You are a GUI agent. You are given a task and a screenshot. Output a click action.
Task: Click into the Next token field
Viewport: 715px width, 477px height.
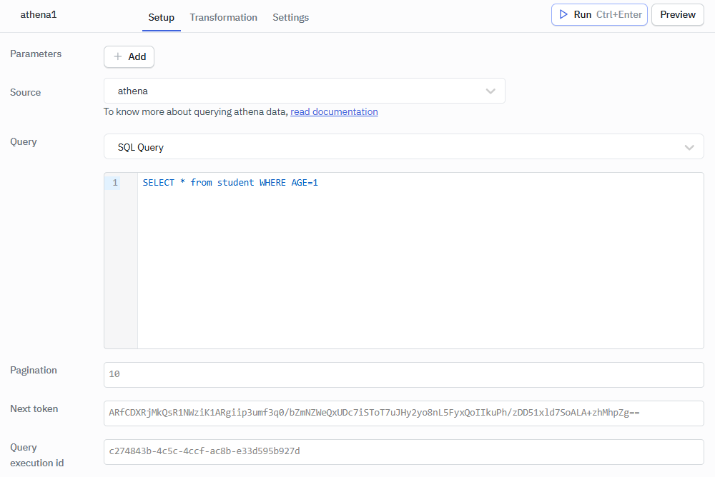(403, 413)
